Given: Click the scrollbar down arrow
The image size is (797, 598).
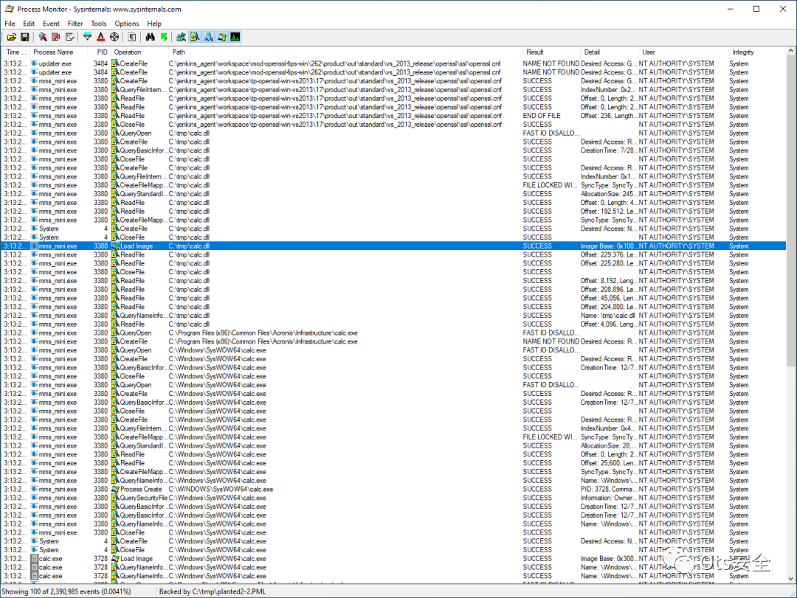Looking at the screenshot, I should click(790, 578).
